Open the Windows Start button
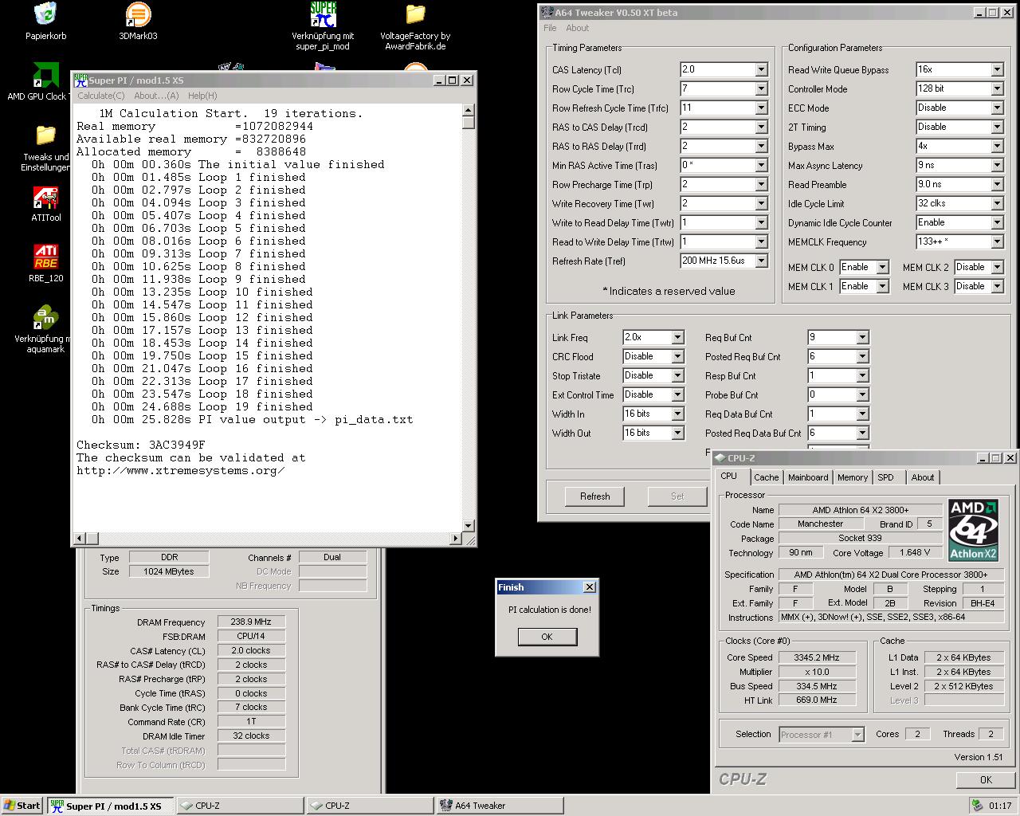The height and width of the screenshot is (816, 1020). pos(22,806)
